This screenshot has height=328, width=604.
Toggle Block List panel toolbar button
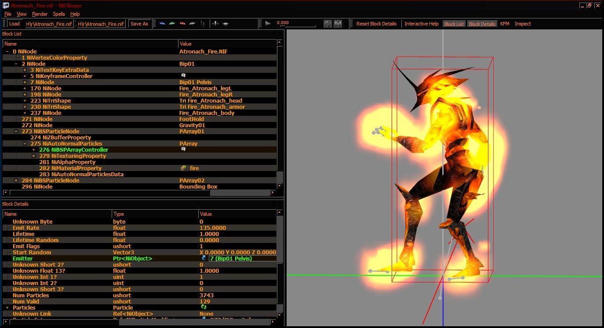(454, 24)
